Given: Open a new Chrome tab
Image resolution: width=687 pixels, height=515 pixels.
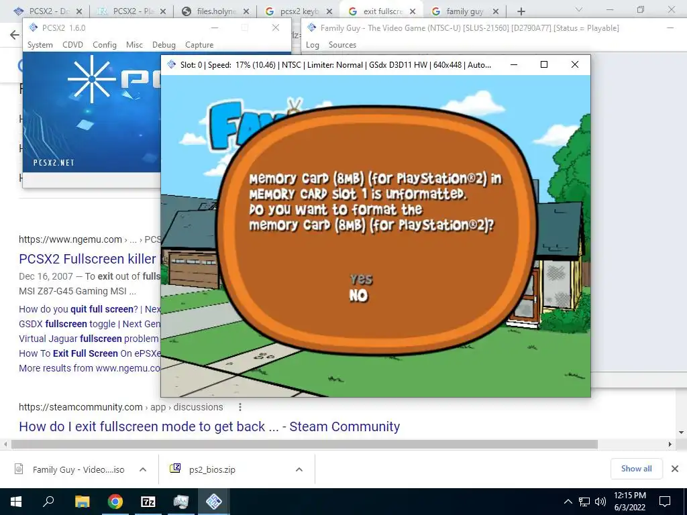Looking at the screenshot, I should (x=521, y=11).
